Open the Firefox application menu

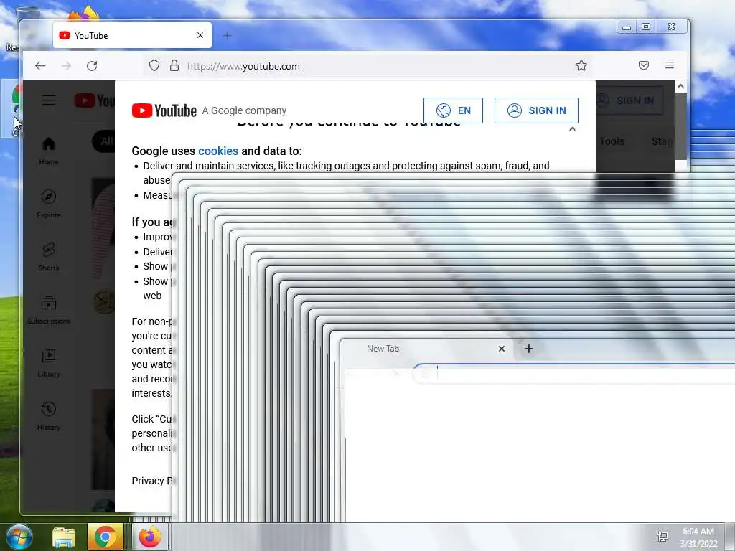point(670,65)
